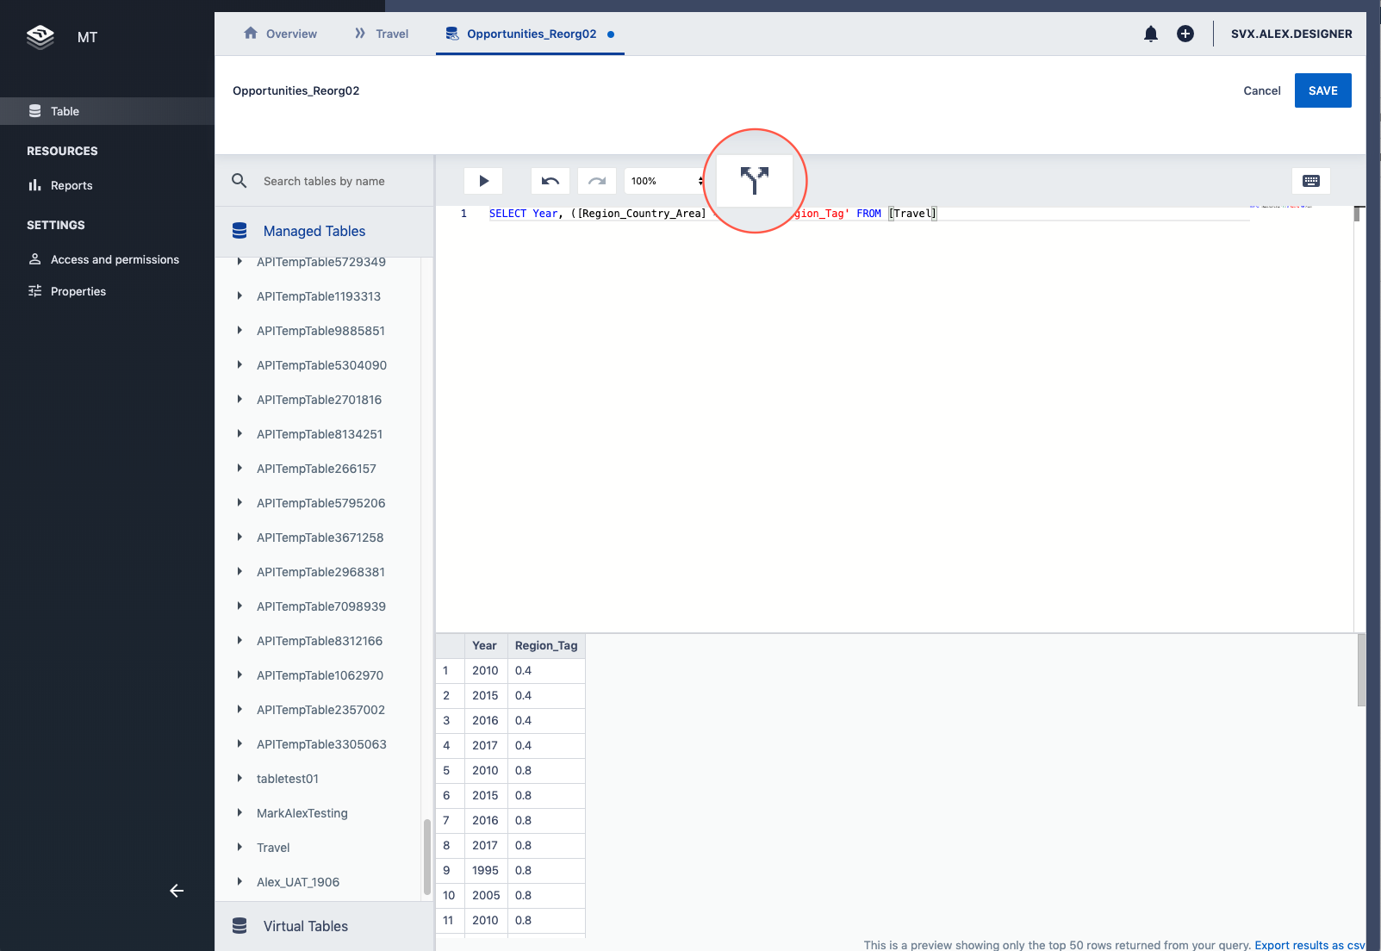Expand the tabletest01 table node

coord(239,779)
